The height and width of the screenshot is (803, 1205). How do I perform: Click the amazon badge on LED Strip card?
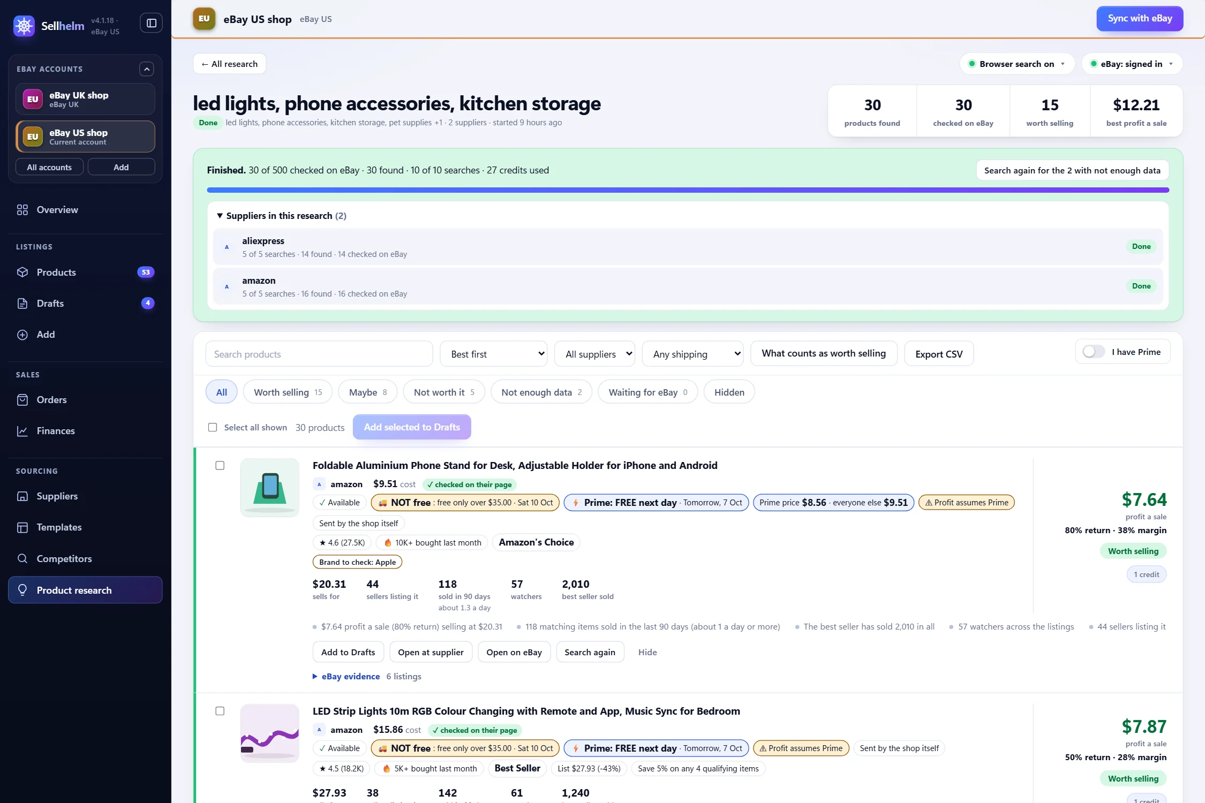coord(319,730)
